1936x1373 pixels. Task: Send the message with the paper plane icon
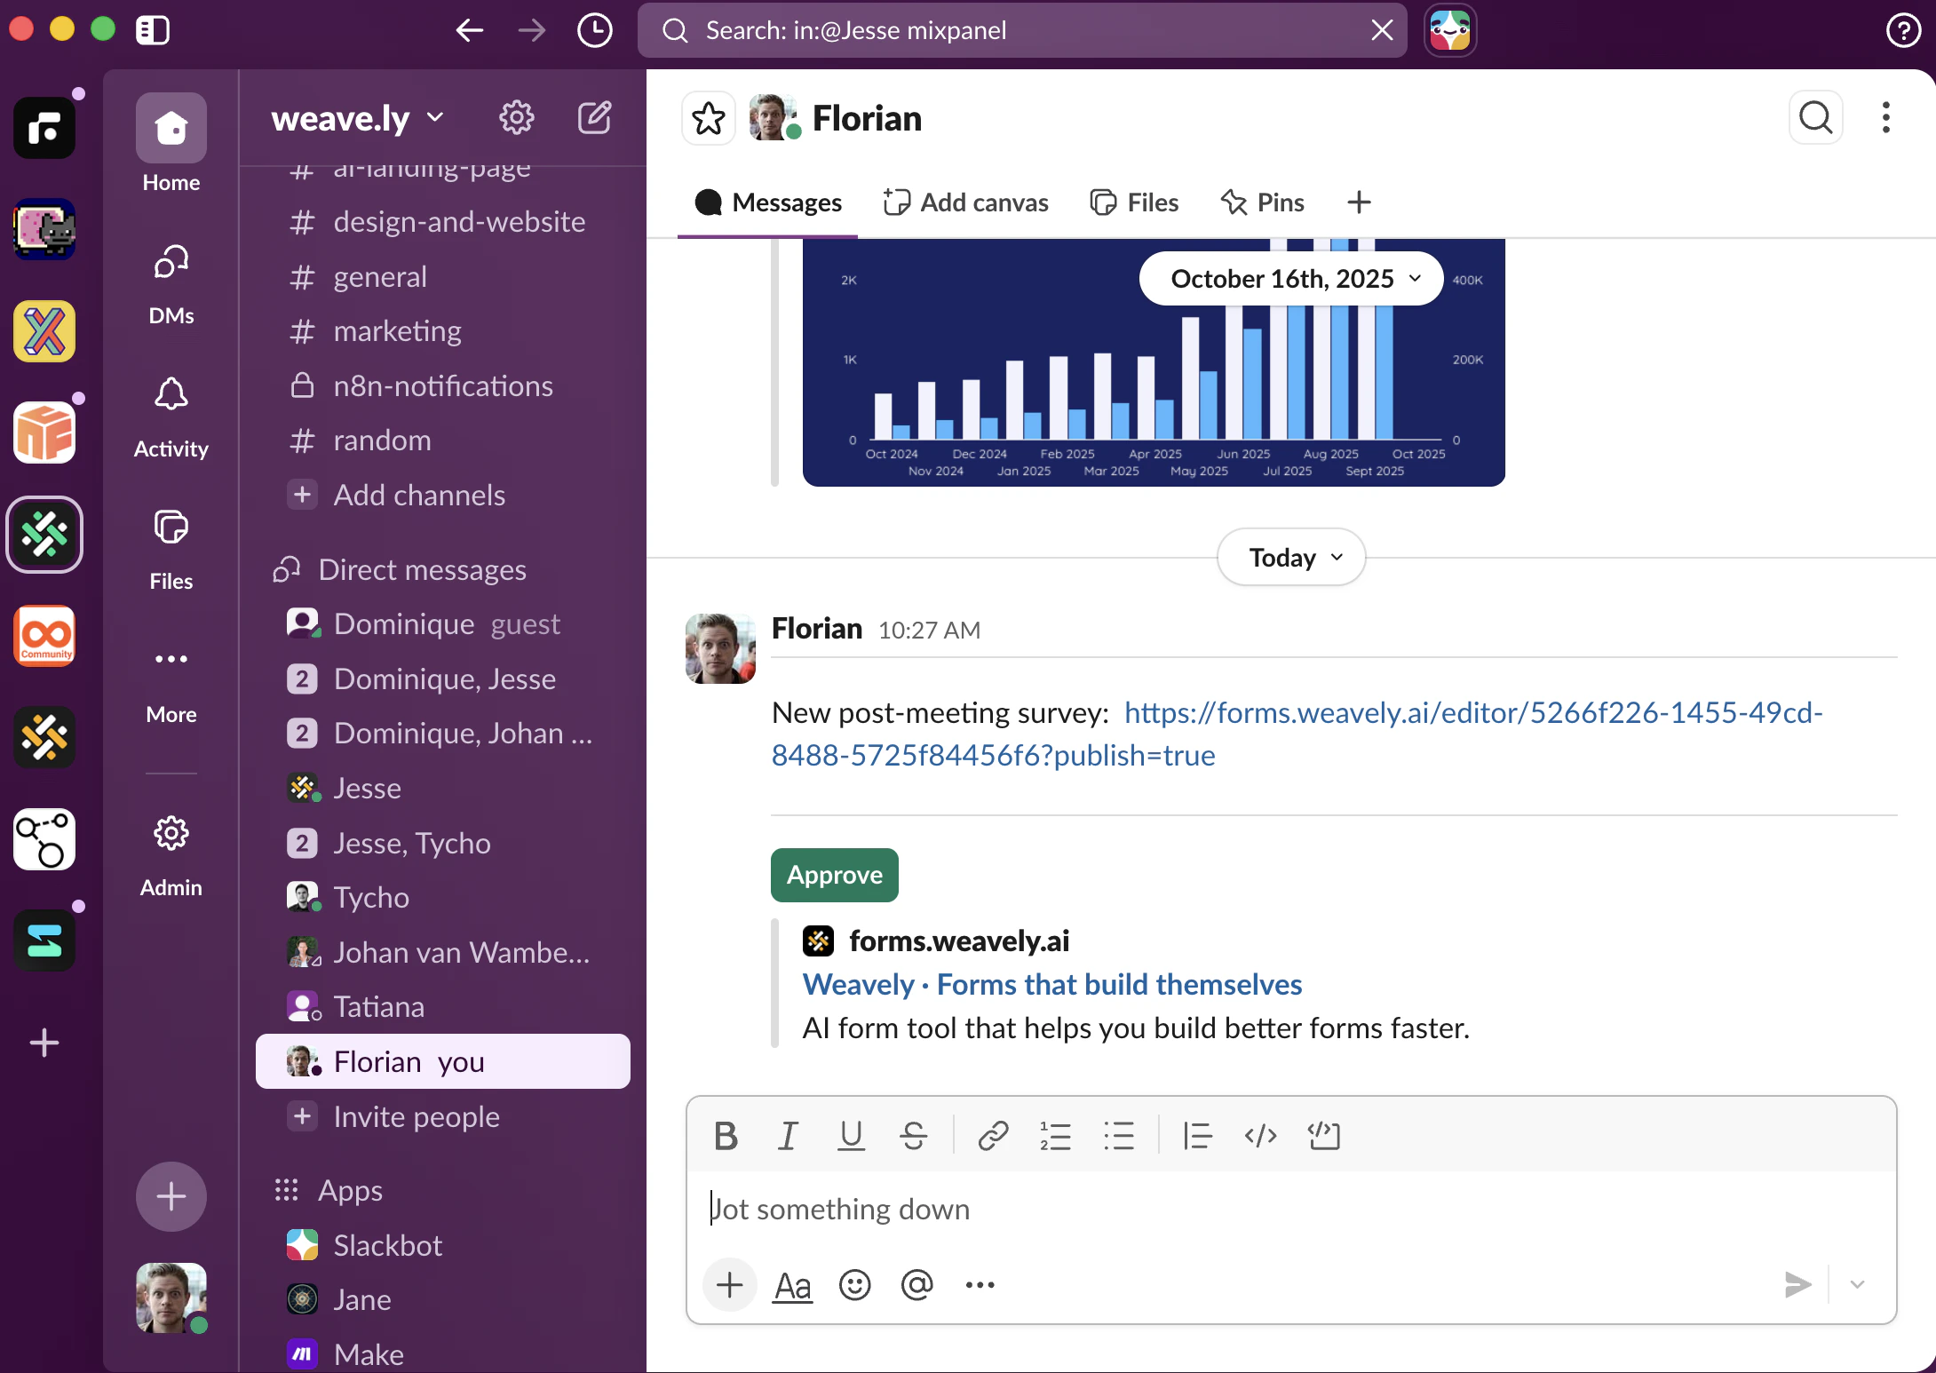click(x=1797, y=1284)
